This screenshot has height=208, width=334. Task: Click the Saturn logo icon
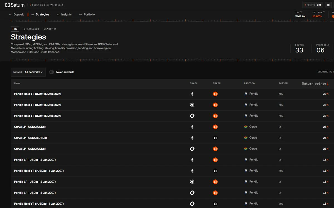8,5
